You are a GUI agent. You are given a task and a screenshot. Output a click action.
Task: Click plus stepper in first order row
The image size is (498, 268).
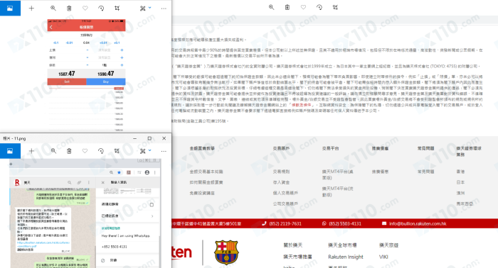click(122, 50)
